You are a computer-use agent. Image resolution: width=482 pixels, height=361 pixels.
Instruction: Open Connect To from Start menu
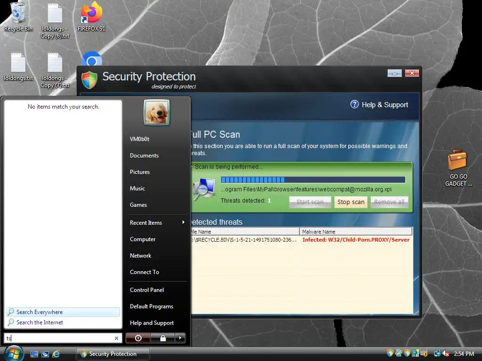[144, 272]
